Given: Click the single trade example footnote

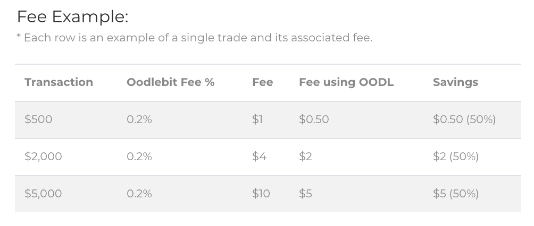Looking at the screenshot, I should tap(194, 38).
